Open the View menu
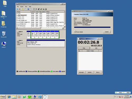The image size is (132, 99). coord(26,7)
